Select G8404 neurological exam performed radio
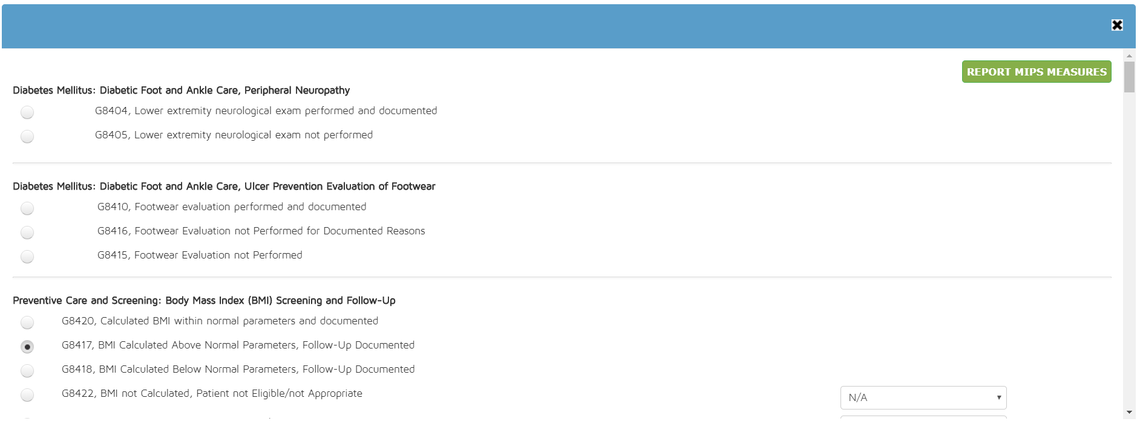The height and width of the screenshot is (424, 1140). [27, 112]
